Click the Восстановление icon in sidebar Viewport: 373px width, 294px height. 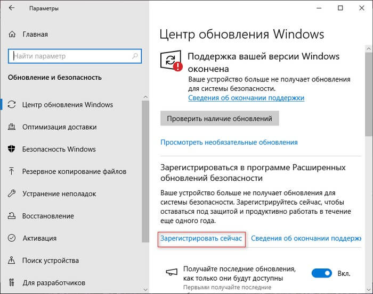(x=12, y=216)
